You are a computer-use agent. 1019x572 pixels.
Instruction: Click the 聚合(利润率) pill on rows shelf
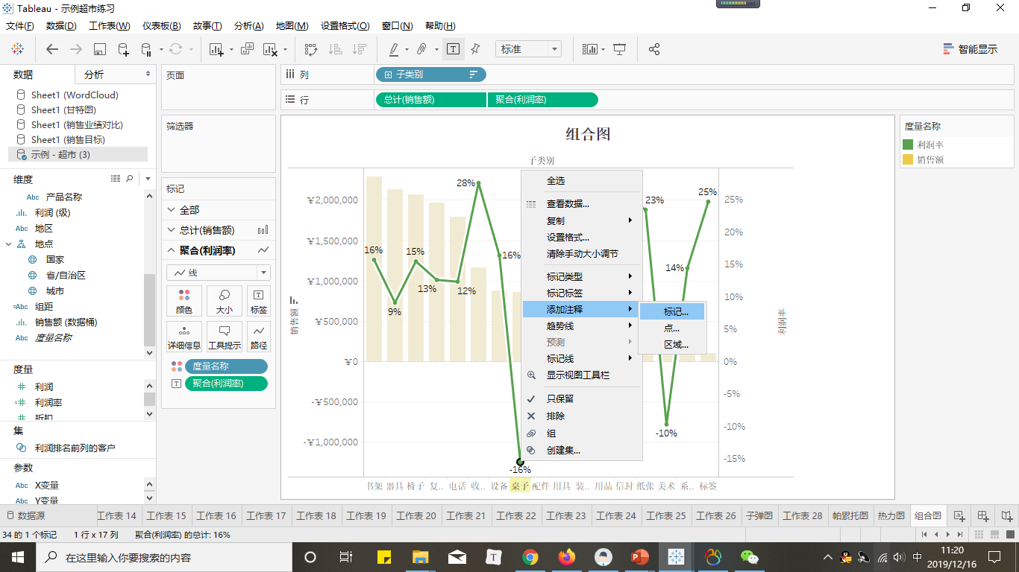tap(542, 100)
